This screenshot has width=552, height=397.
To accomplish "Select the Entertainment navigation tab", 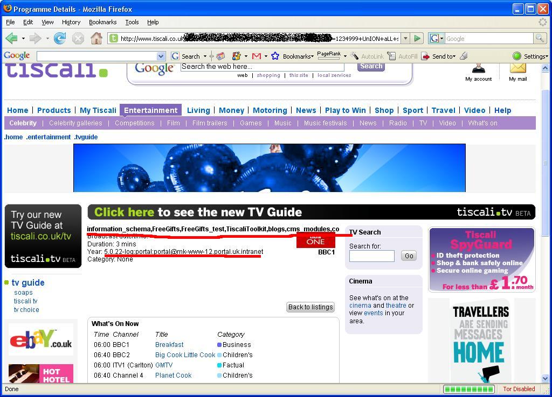I will point(151,110).
